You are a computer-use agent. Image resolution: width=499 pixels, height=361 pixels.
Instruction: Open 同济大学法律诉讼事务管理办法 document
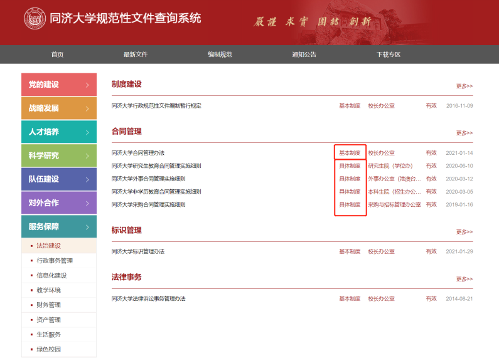point(148,299)
